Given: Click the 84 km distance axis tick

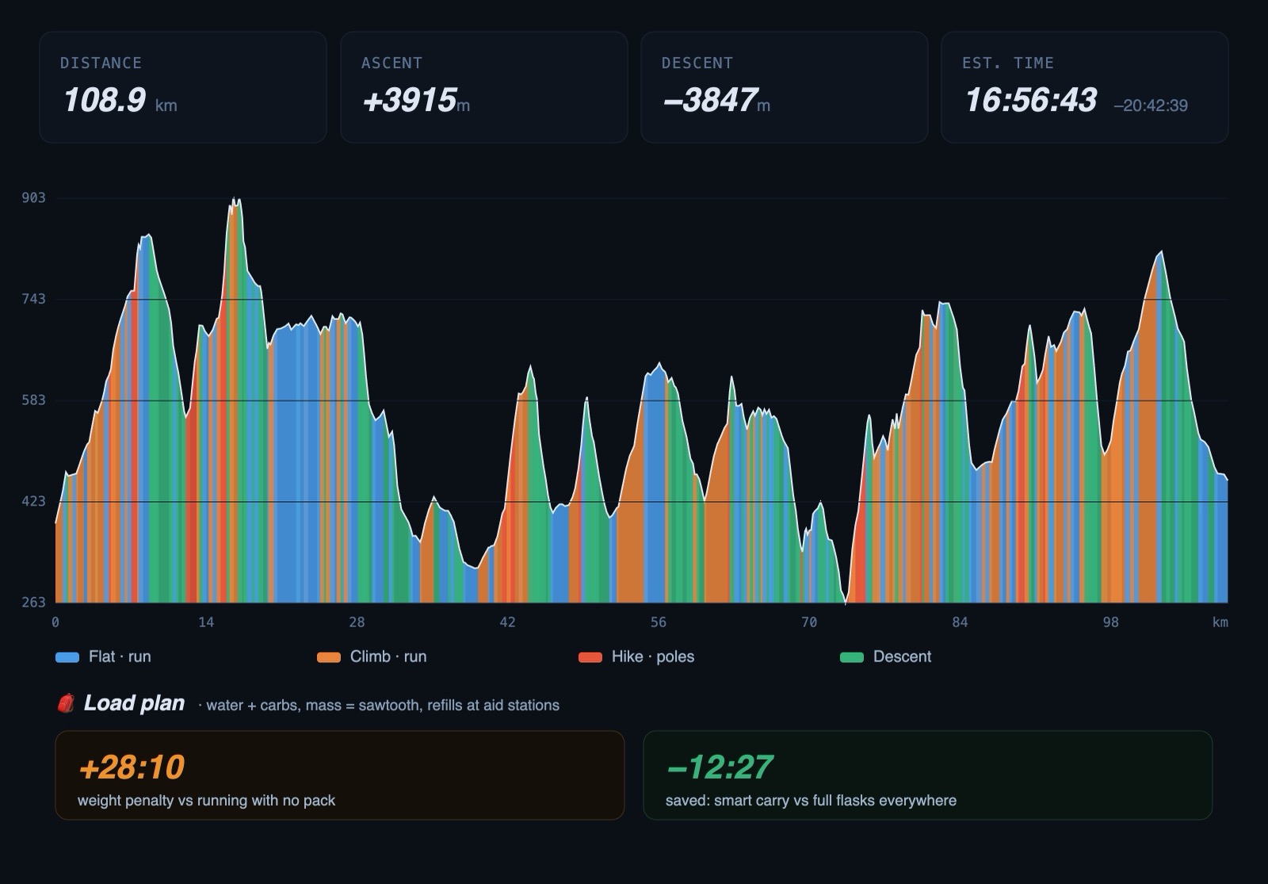Looking at the screenshot, I should 960,622.
